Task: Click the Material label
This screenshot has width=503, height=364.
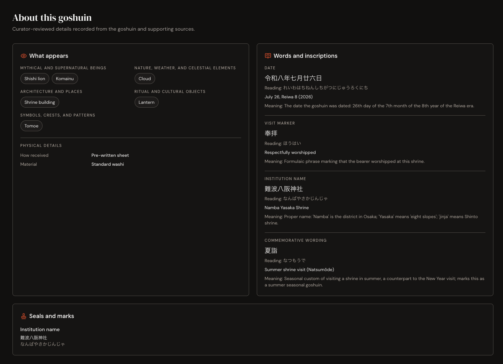Action: (29, 164)
